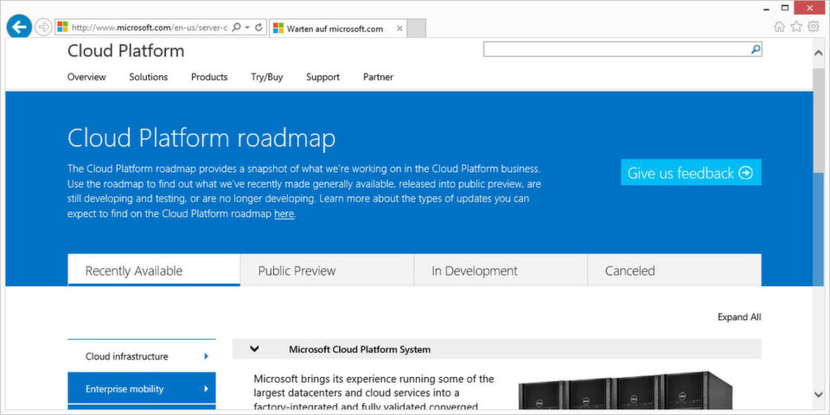Switch to In Development tab
Viewport: 830px width, 415px height.
click(x=501, y=271)
